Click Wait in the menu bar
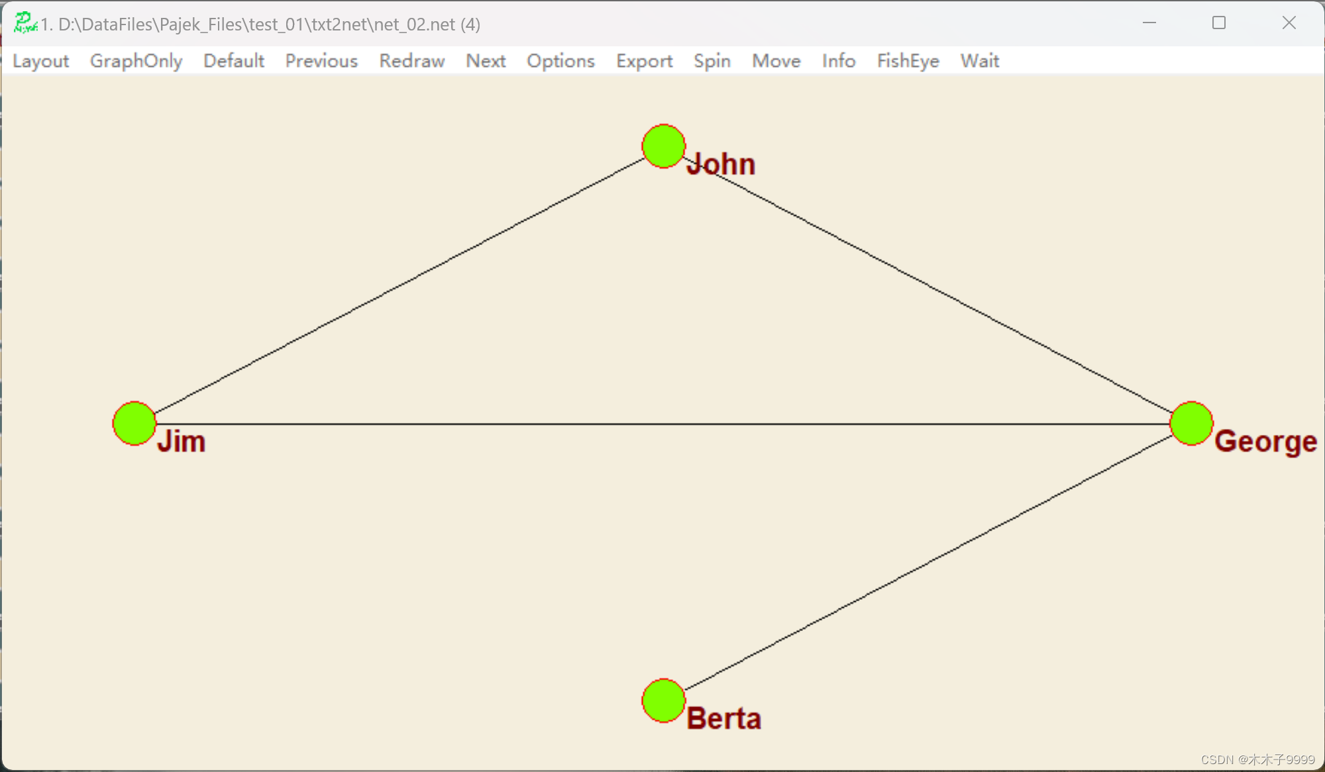Screen dimensions: 1325x772 [x=979, y=61]
